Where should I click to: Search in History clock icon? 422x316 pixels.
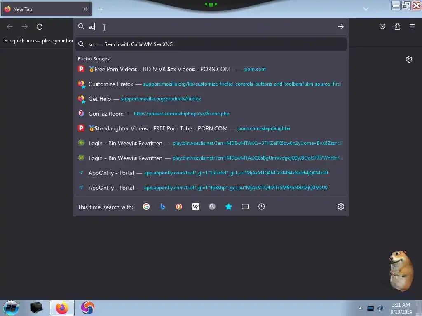point(262,207)
